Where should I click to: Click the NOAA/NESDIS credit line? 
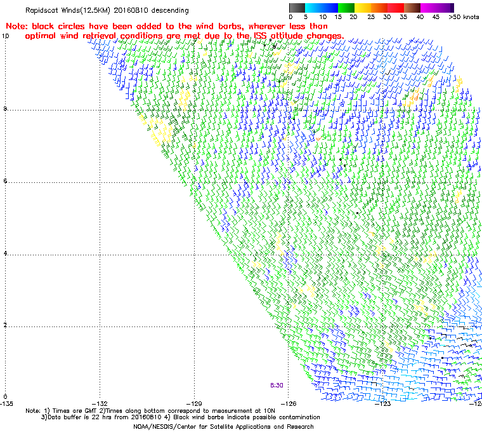[223, 427]
